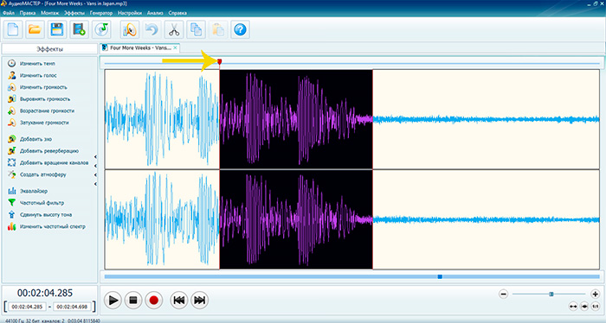Fit waveform to width with arrows icon

(x=573, y=307)
